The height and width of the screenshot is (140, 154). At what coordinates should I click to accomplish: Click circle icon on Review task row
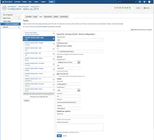(x=54, y=59)
